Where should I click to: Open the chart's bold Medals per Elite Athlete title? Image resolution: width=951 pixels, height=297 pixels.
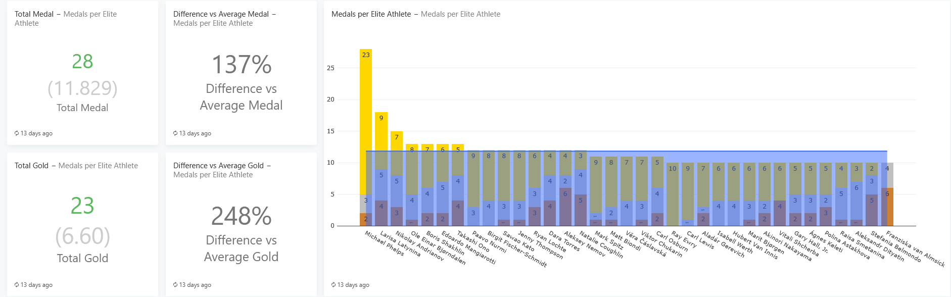click(x=371, y=14)
